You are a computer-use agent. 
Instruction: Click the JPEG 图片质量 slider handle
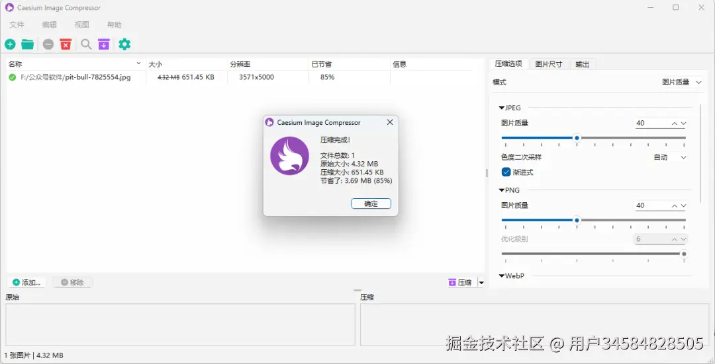(x=577, y=137)
